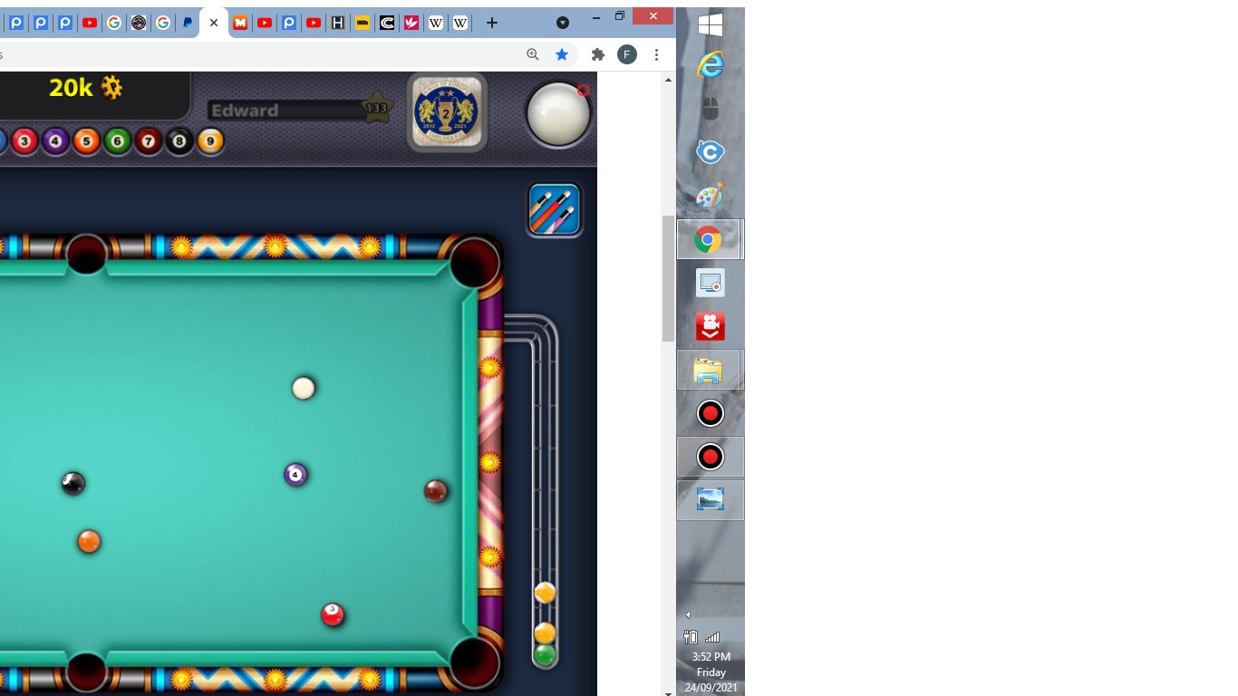Open a new browser tab

click(491, 24)
